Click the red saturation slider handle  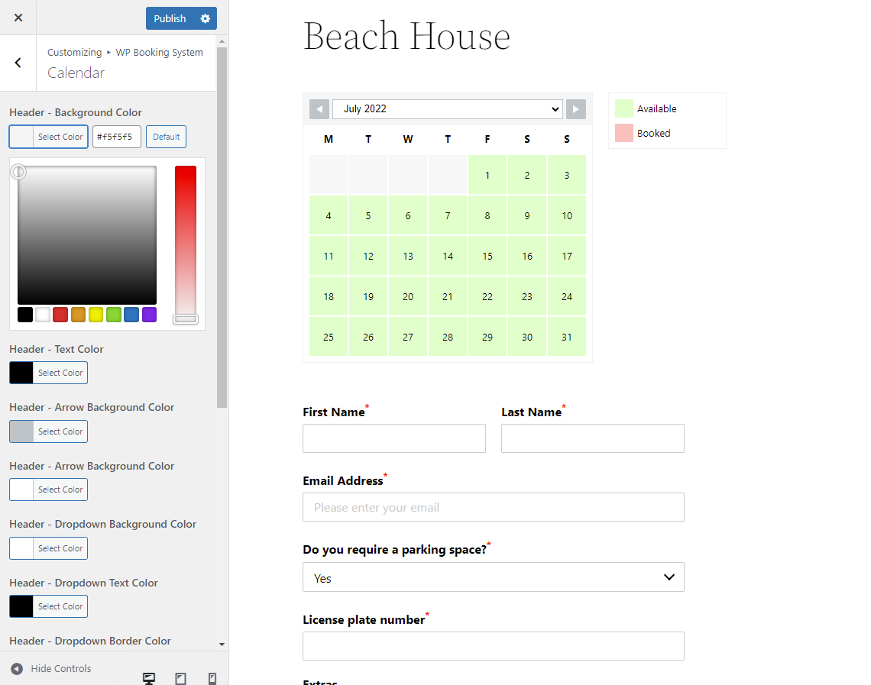pyautogui.click(x=186, y=318)
